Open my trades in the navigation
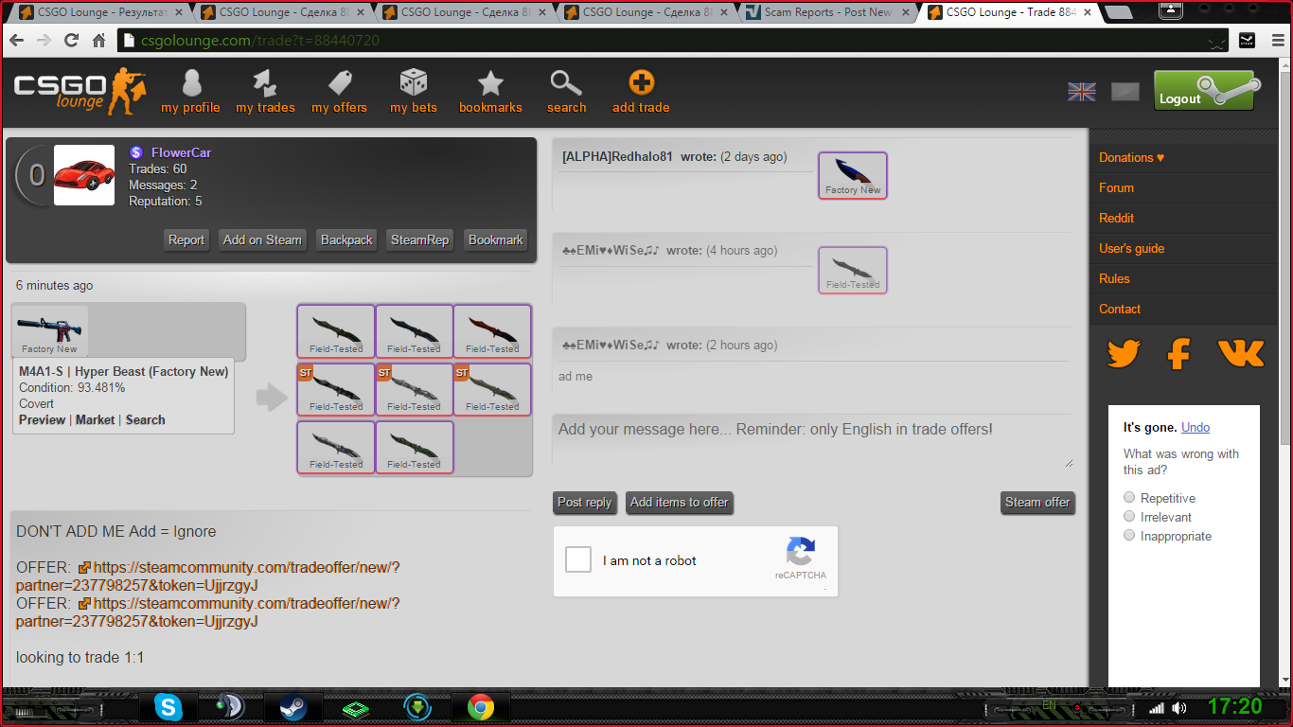Viewport: 1293px width, 727px height. 265,84
